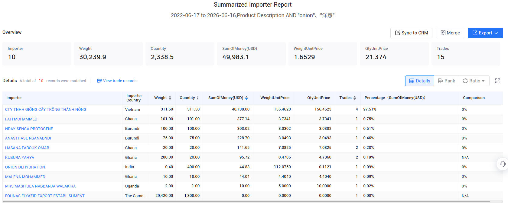Click the WeightUnitPrice card showing 1.6529
The image size is (508, 205).
323,54
